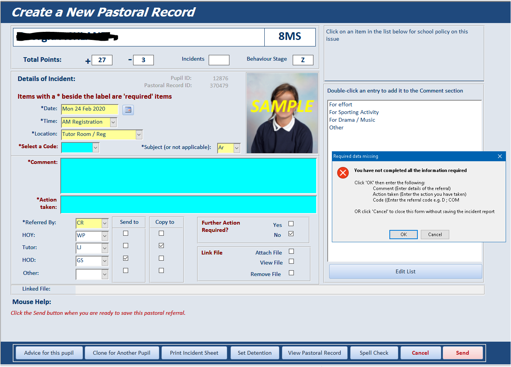Run Spell Check on the record
Image resolution: width=511 pixels, height=367 pixels.
pyautogui.click(x=374, y=353)
